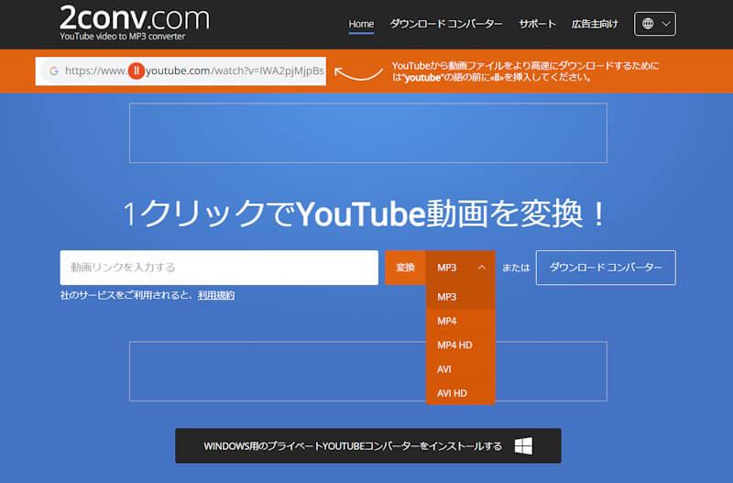The height and width of the screenshot is (483, 733).
Task: Click the outlined ダウンロード コンバーター button
Action: tap(606, 268)
